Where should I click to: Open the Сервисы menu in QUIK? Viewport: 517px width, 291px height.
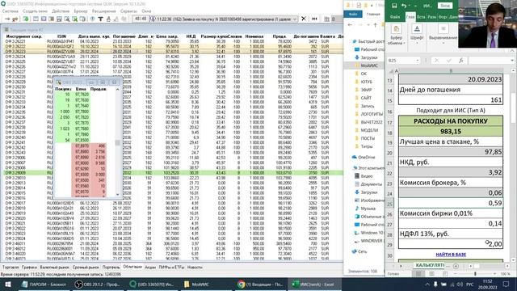tap(128, 11)
